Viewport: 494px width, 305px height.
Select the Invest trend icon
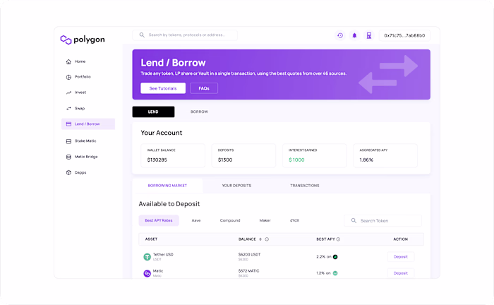tap(68, 92)
